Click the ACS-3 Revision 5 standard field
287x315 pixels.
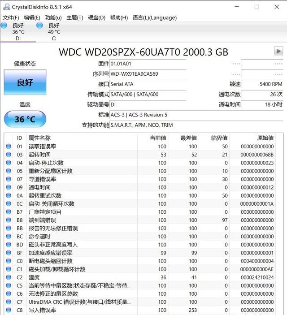(196, 115)
